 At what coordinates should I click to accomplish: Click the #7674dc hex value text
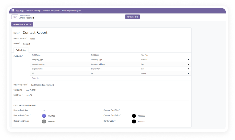51,116
